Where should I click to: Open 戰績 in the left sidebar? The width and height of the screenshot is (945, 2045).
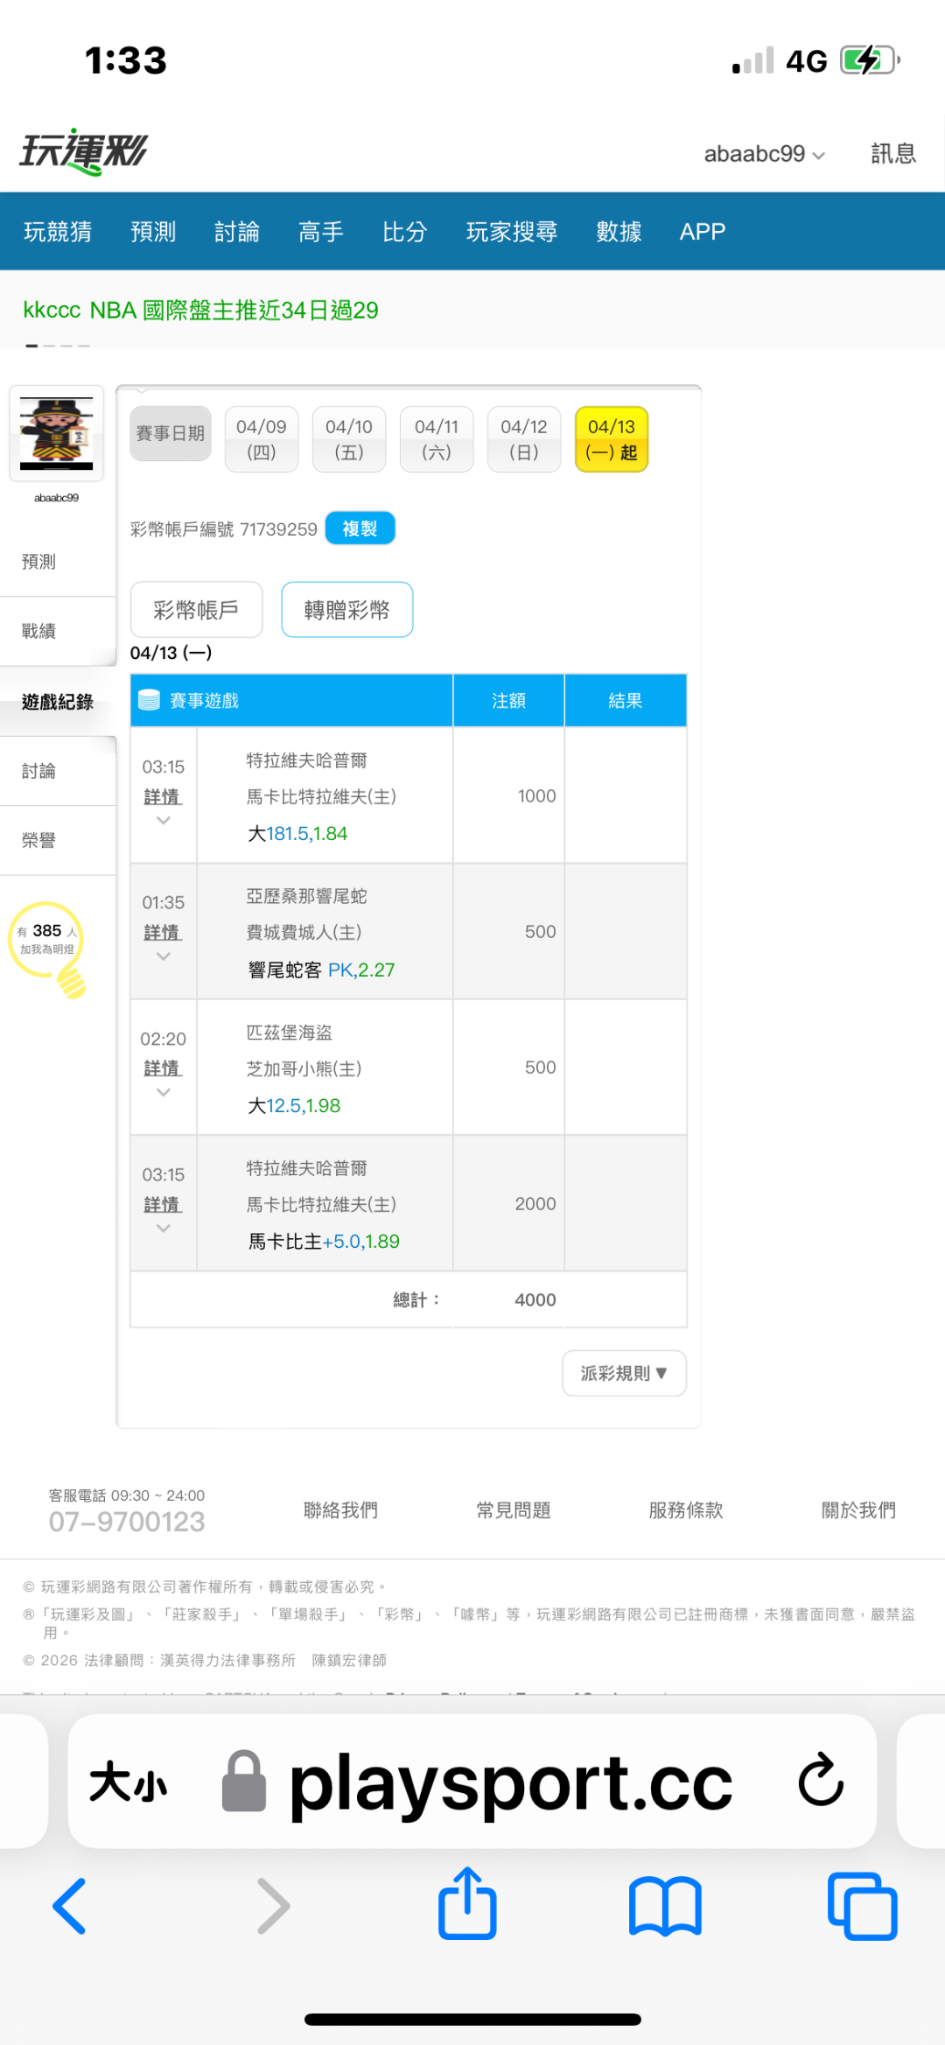tap(39, 631)
